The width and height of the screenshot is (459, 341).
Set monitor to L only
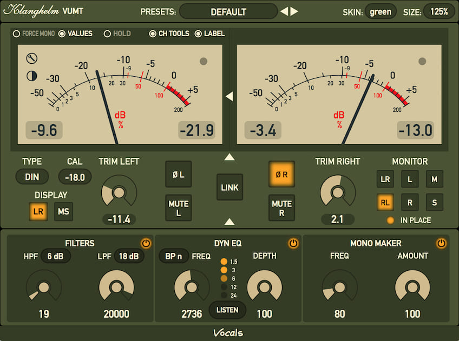click(410, 179)
